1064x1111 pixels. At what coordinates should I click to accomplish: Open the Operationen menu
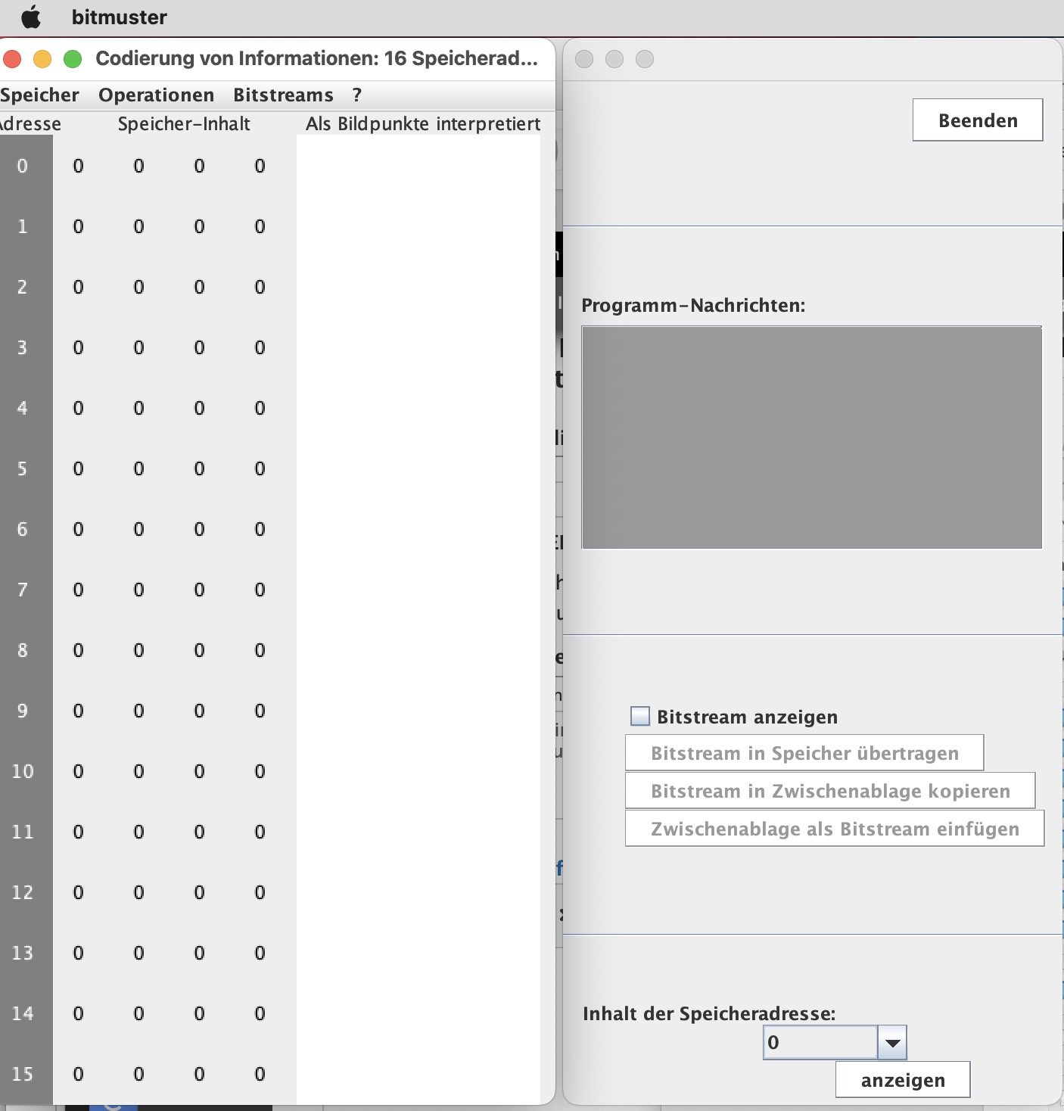pos(156,95)
